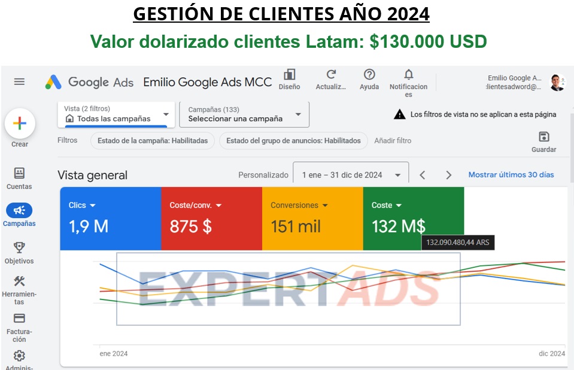Click the Personalizado date label

pos(263,175)
